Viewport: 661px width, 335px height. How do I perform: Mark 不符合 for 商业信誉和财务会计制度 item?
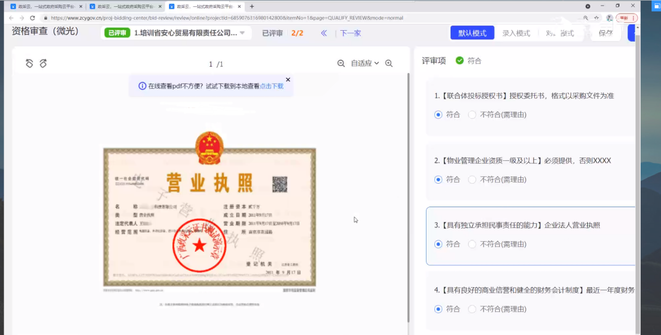click(472, 309)
